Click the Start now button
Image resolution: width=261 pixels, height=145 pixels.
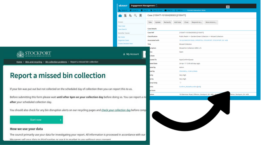tap(37, 120)
